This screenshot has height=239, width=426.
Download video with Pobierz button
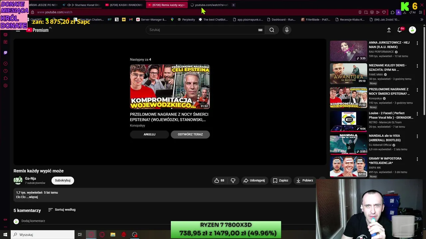(305, 180)
